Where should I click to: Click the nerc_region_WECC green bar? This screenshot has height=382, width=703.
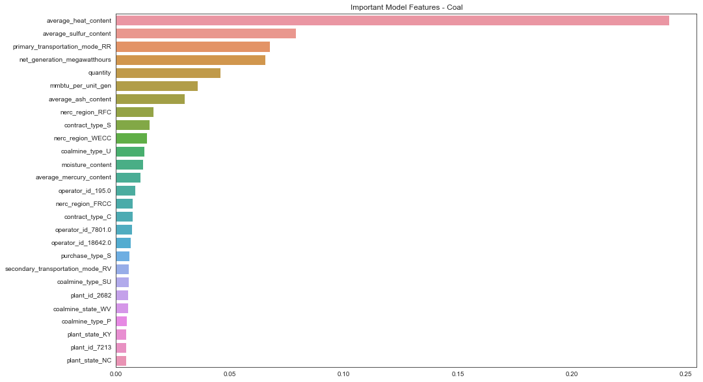point(131,138)
